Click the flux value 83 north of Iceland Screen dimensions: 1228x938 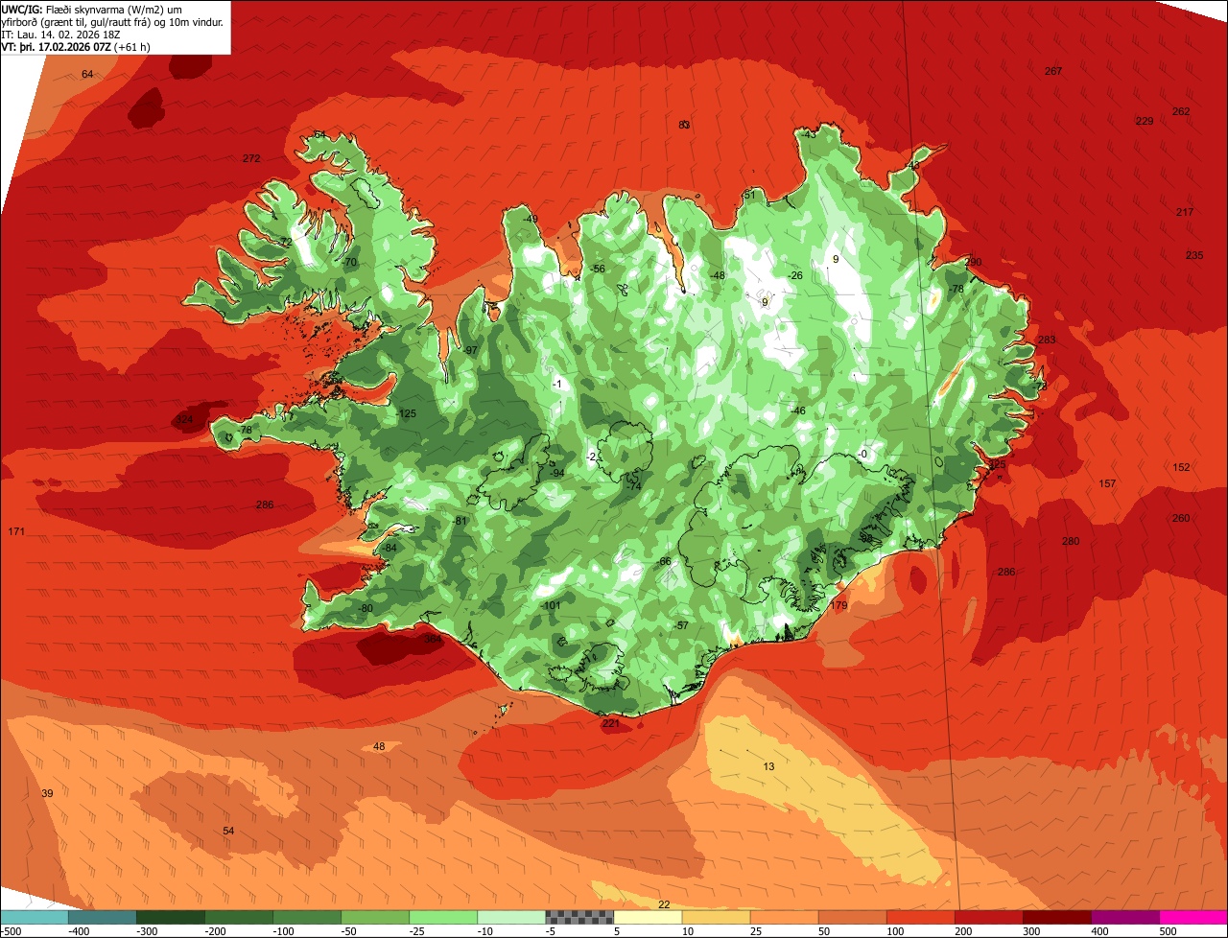pos(684,125)
